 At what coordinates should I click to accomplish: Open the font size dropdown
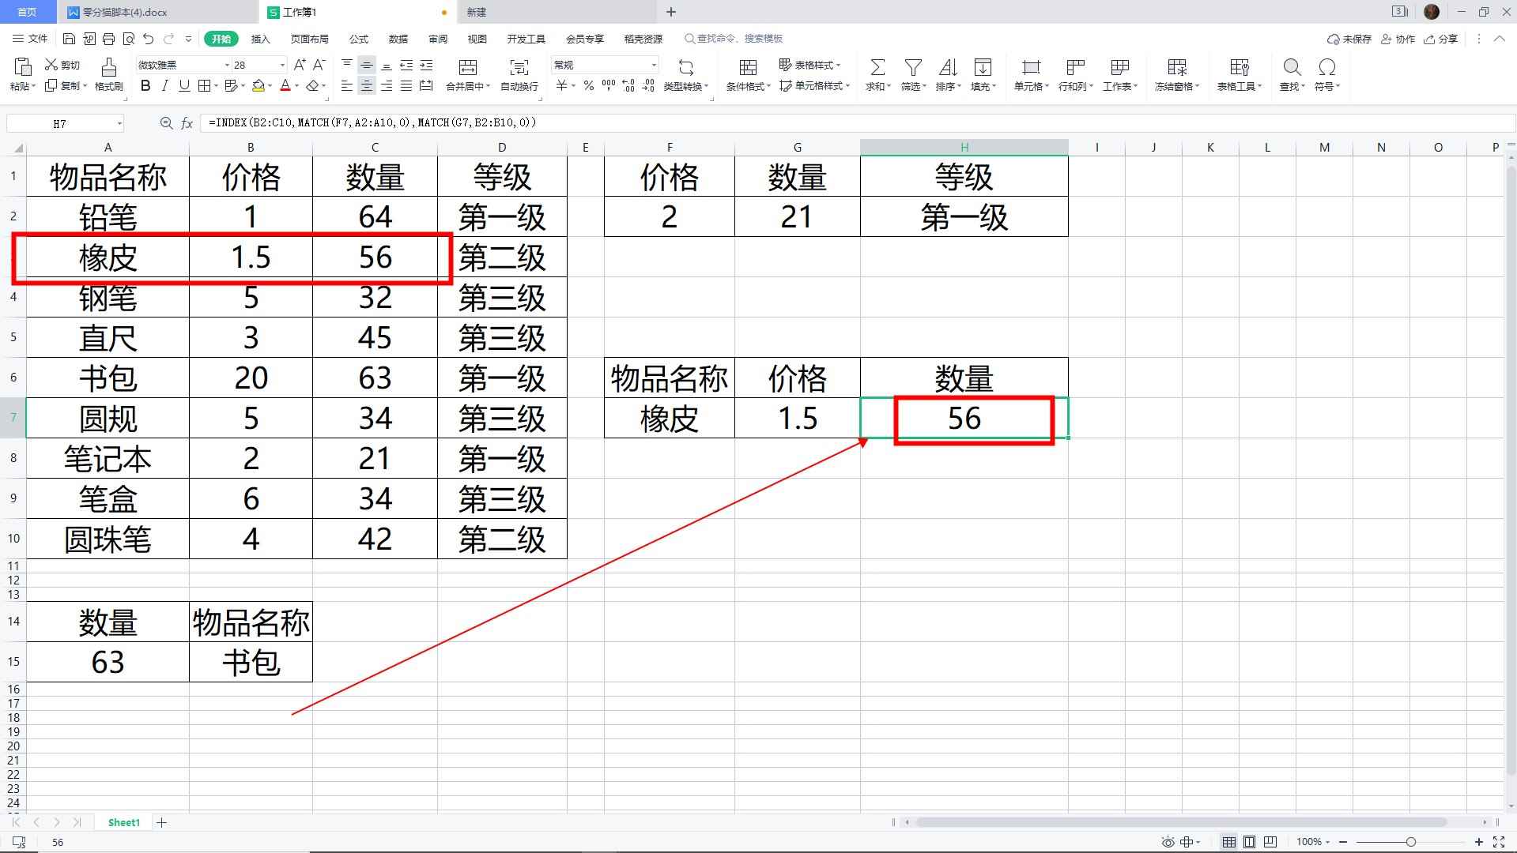(281, 64)
